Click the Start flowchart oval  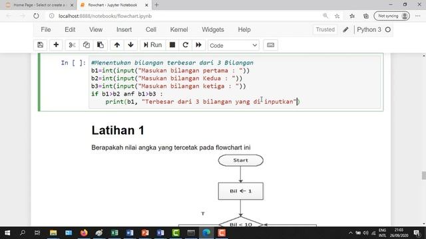click(241, 161)
